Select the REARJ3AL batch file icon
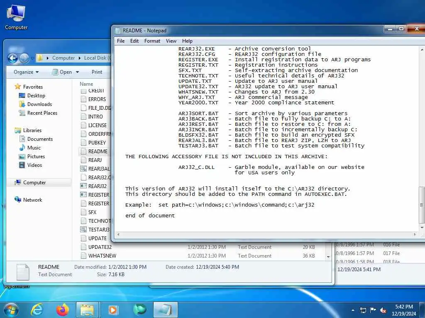Image resolution: width=425 pixels, height=318 pixels. tap(83, 169)
